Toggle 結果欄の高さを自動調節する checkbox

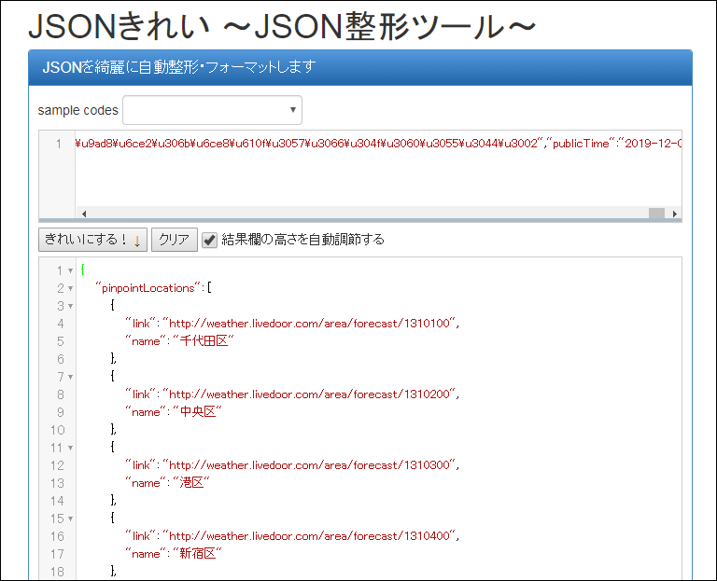coord(209,240)
